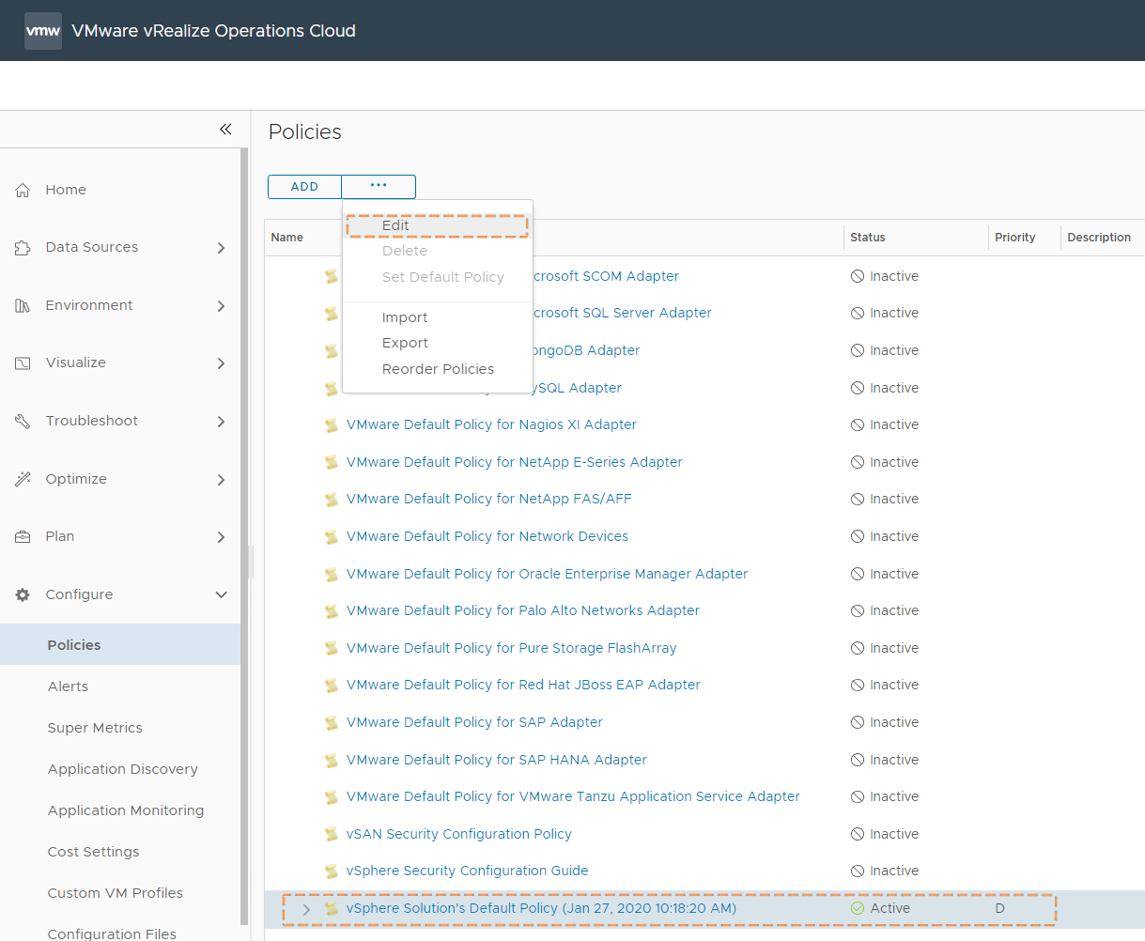This screenshot has height=941, width=1145.
Task: Expand vSphere Solution's Default Policy row
Action: [306, 909]
